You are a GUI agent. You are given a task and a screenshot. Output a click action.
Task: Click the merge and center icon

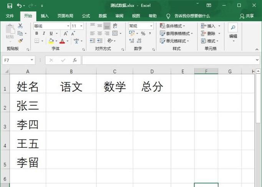(x=115, y=33)
